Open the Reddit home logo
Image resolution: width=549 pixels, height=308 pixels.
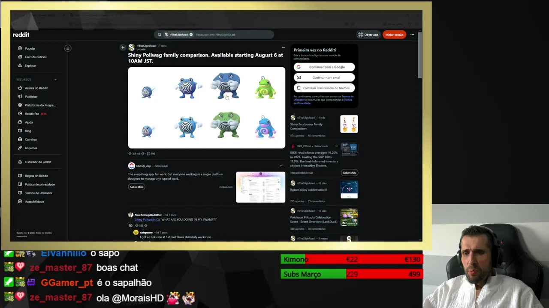coord(21,35)
